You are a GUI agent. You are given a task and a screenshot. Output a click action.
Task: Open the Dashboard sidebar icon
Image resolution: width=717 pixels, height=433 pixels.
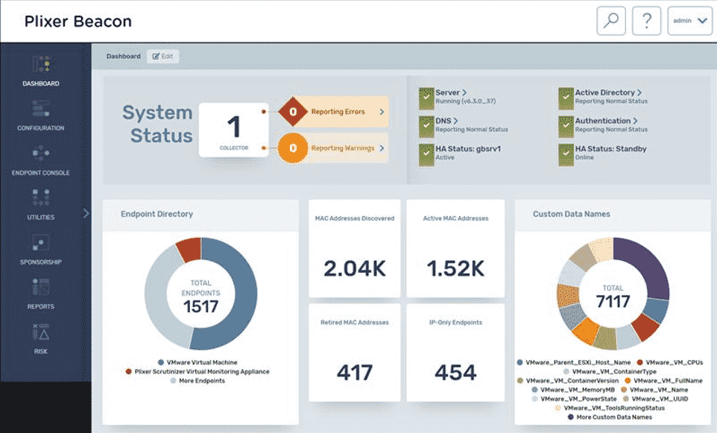pos(41,64)
